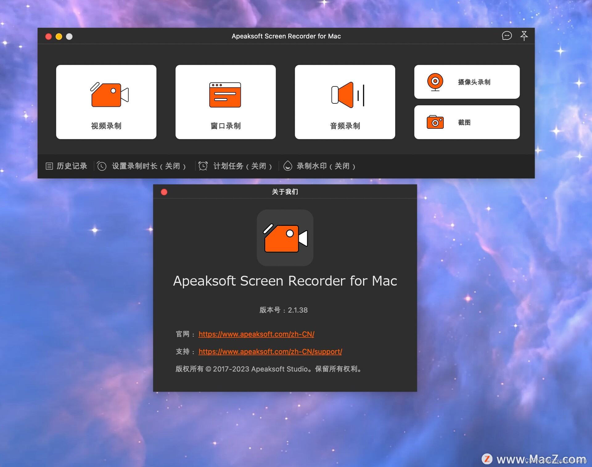Image resolution: width=592 pixels, height=467 pixels.
Task: Open the 摄像头录制 webcam recorder
Action: [x=467, y=82]
